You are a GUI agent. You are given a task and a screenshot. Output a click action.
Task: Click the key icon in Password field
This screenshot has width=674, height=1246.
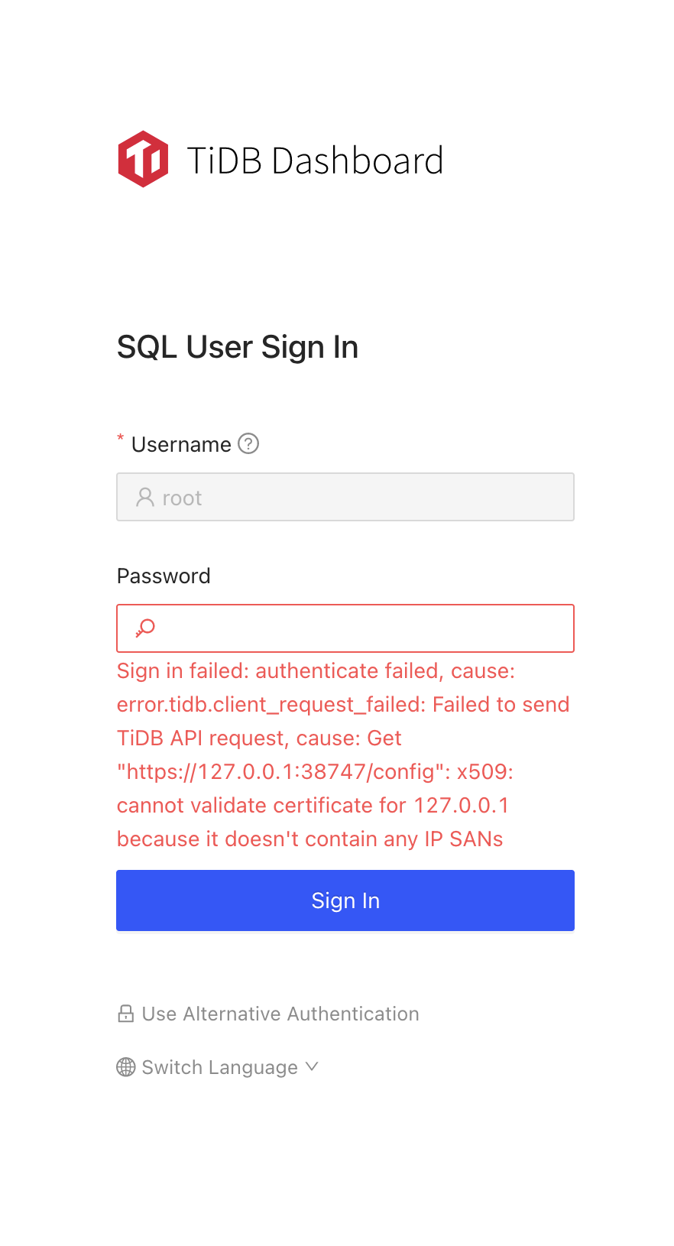pos(144,628)
